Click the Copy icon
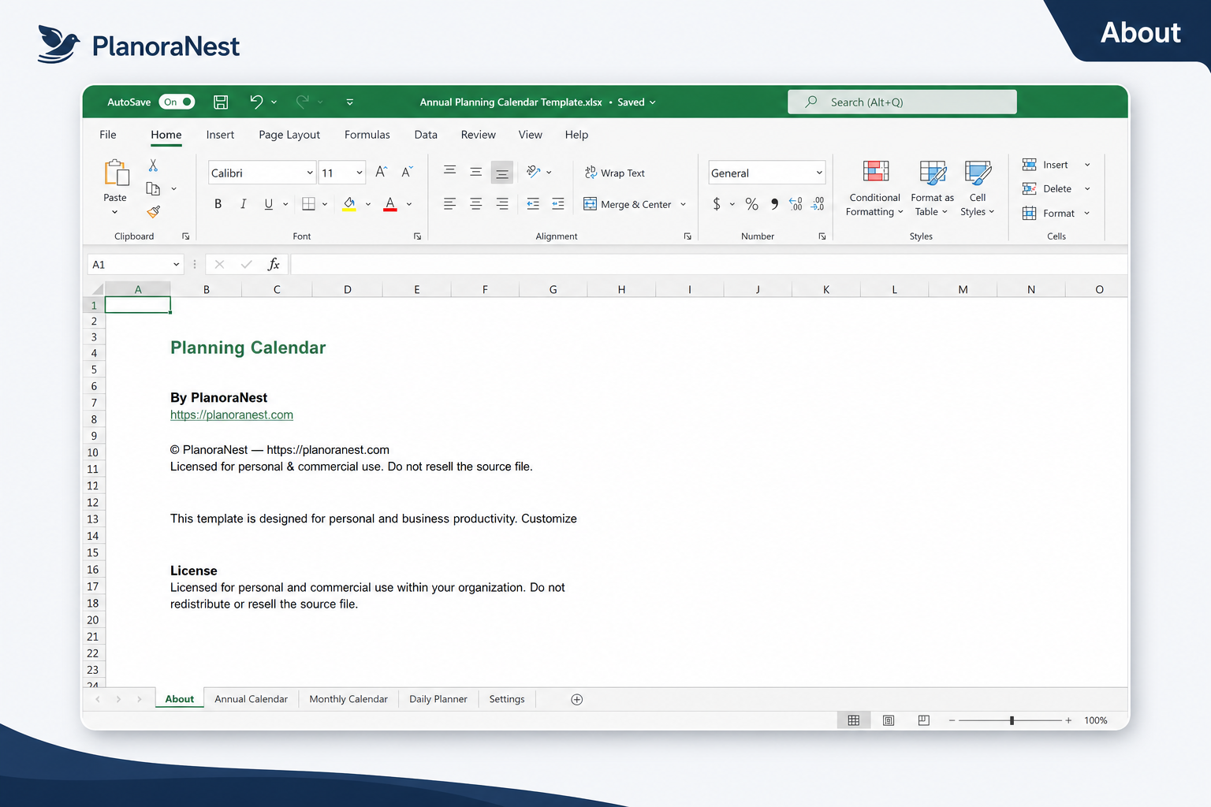The width and height of the screenshot is (1211, 807). click(153, 188)
